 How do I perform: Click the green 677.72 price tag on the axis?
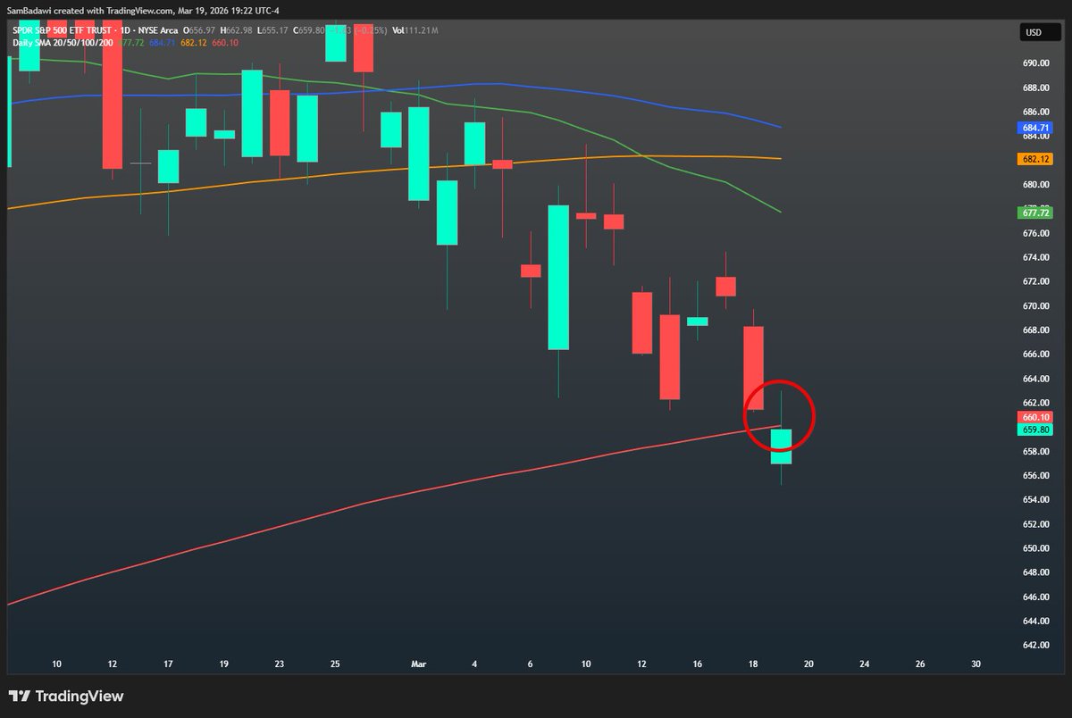1034,213
